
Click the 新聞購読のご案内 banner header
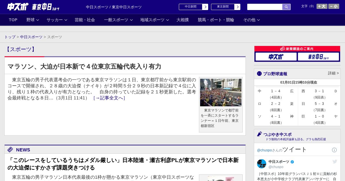[x=297, y=49]
